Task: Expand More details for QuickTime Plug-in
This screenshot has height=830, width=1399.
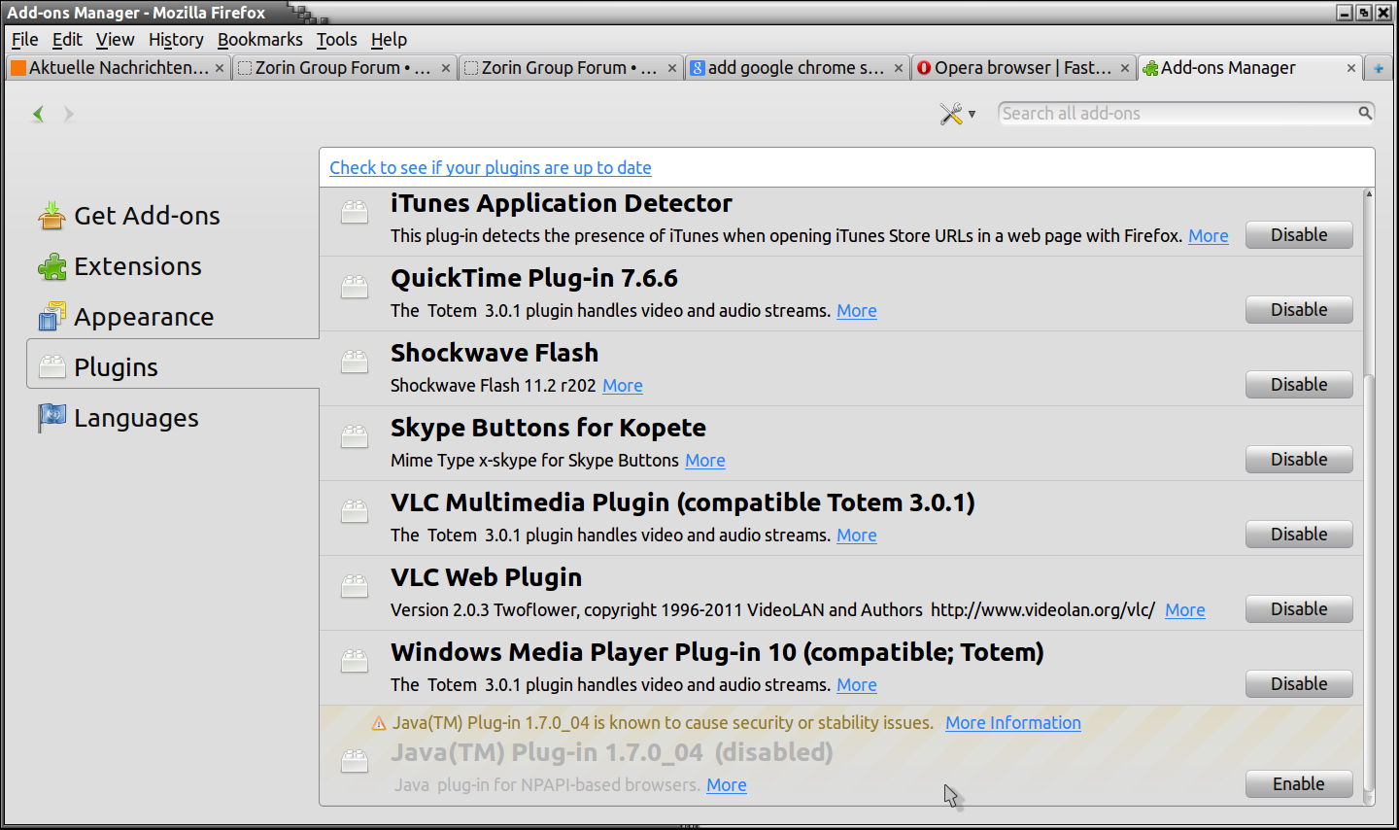Action: pyautogui.click(x=856, y=311)
